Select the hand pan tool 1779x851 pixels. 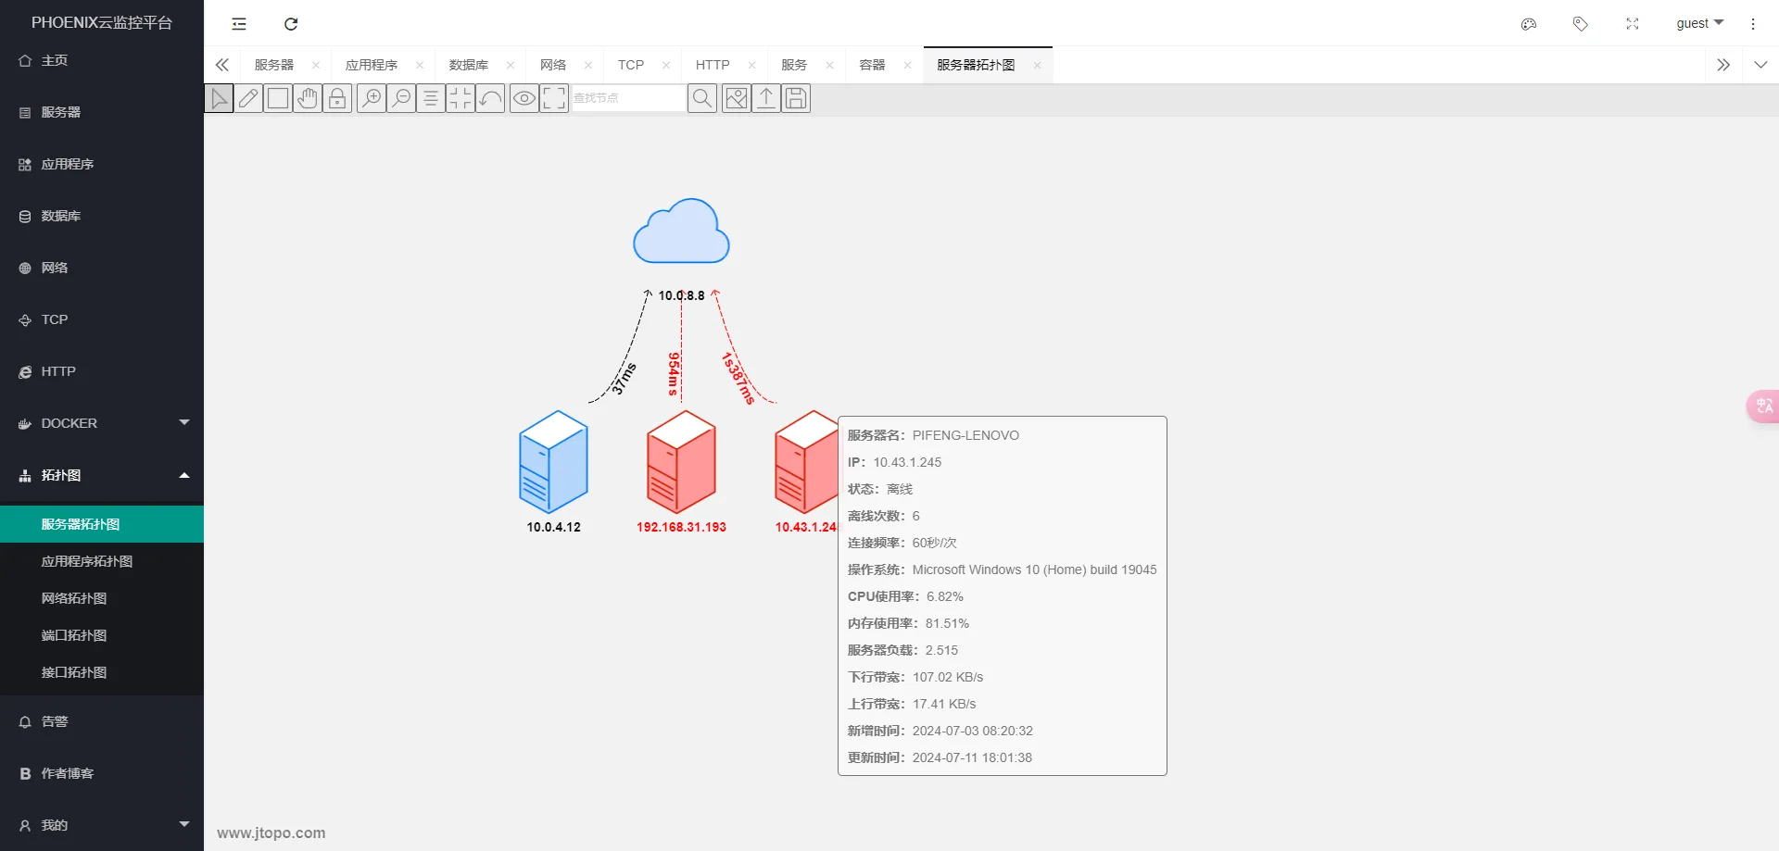point(308,98)
